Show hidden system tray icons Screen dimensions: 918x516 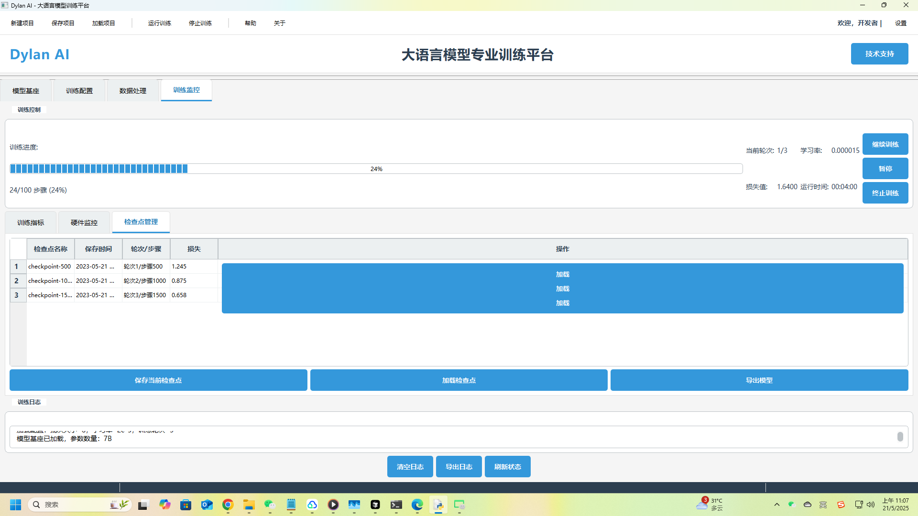click(x=776, y=505)
